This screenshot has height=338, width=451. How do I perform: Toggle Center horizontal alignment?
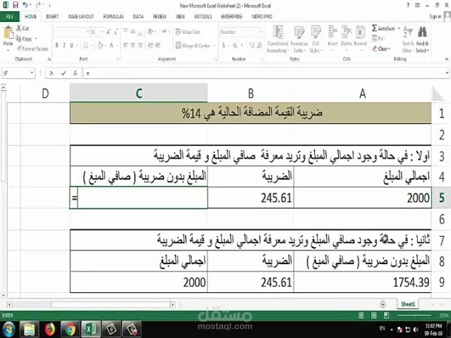pos(132,45)
